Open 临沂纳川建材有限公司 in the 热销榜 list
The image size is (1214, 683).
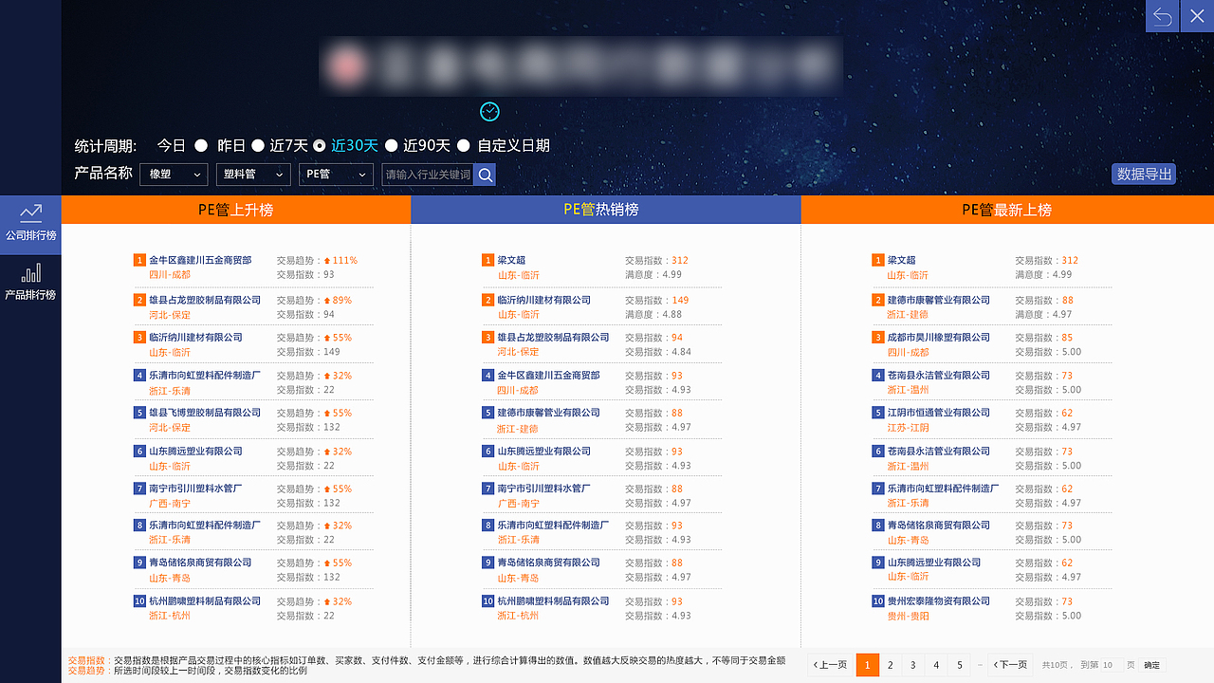[544, 300]
